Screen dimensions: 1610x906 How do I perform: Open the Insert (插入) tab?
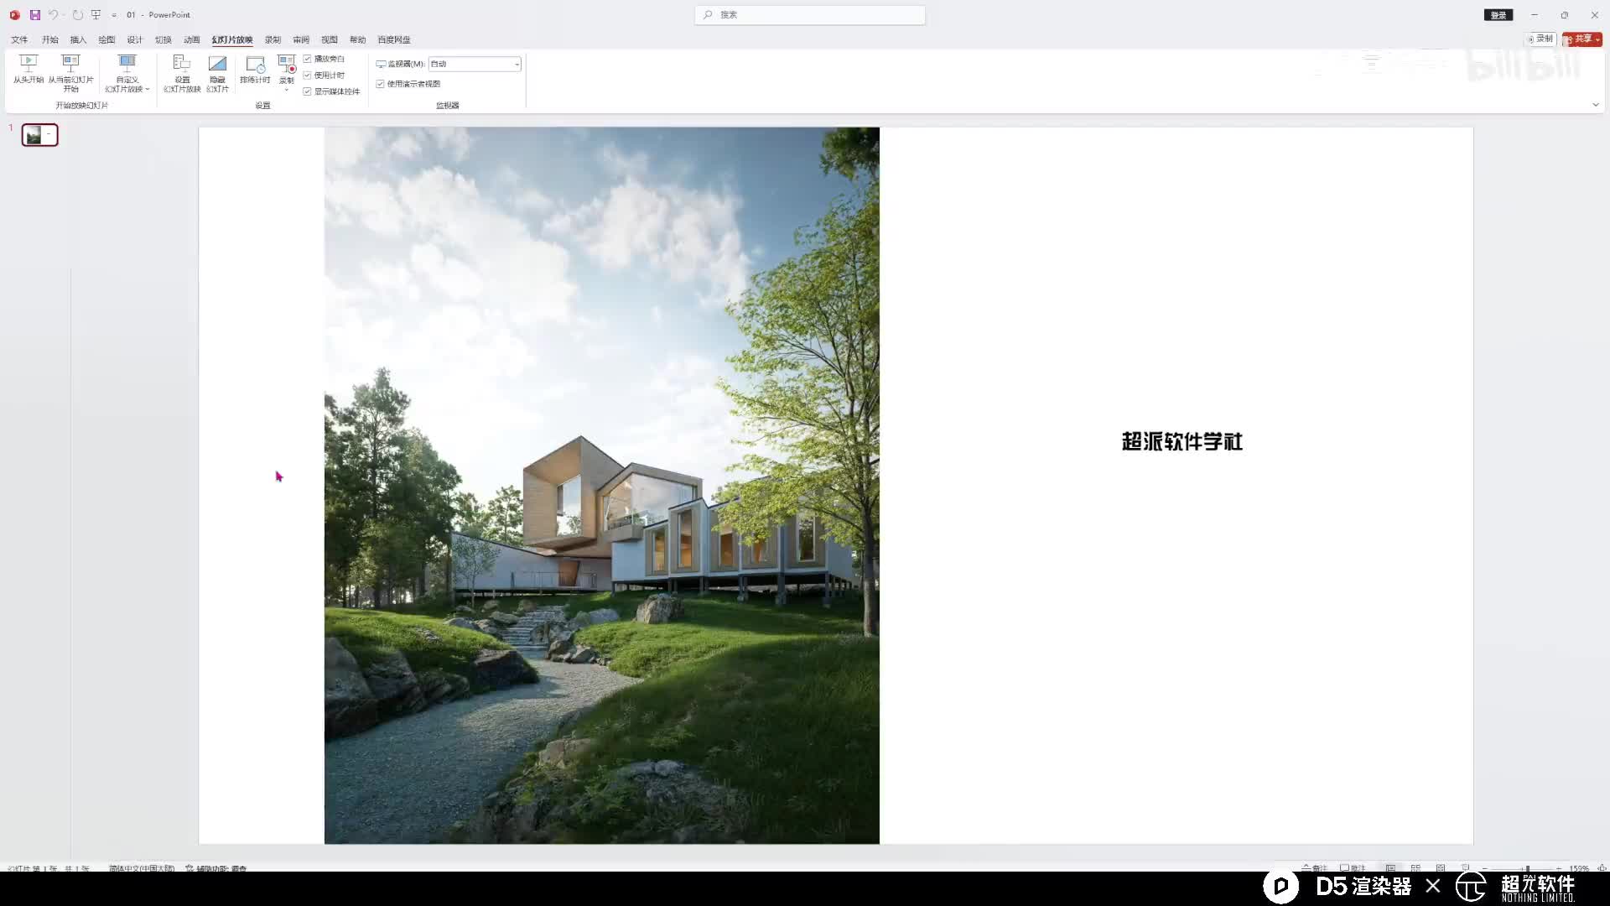coord(78,39)
